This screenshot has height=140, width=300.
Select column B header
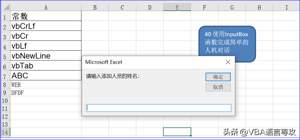[95, 8]
